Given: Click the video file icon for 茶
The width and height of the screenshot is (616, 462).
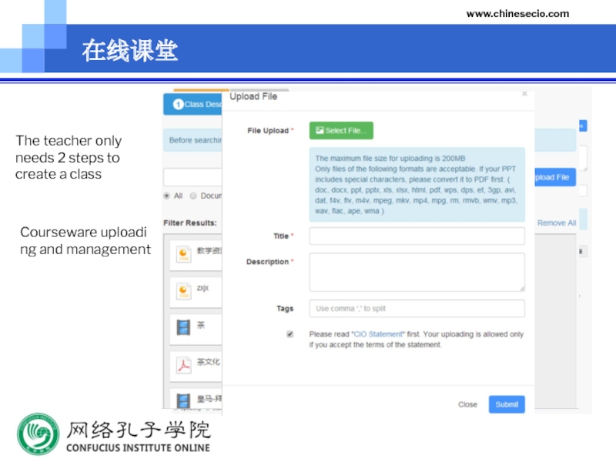Looking at the screenshot, I should click(x=183, y=327).
